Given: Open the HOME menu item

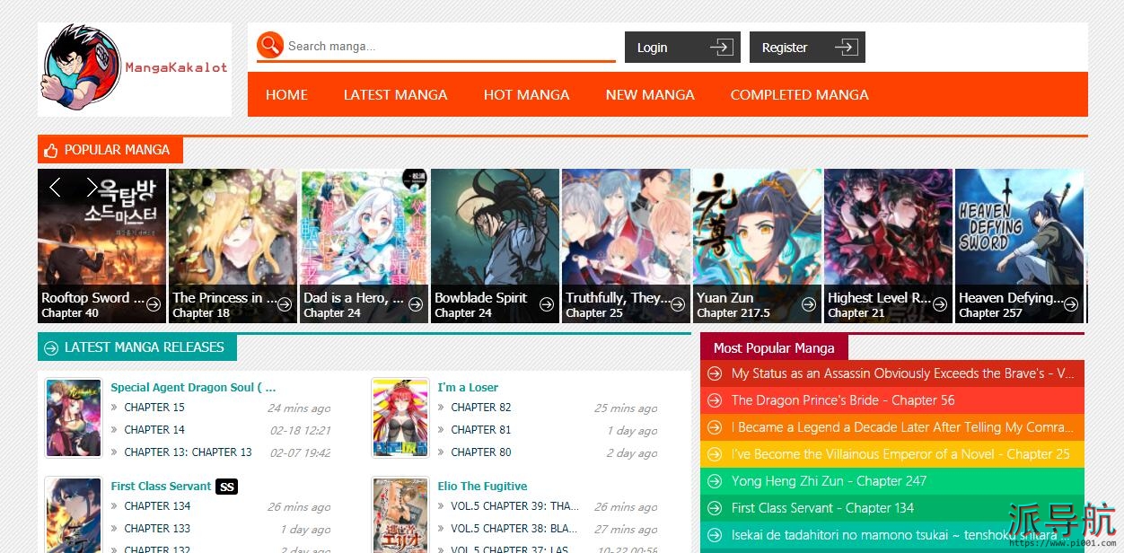Looking at the screenshot, I should [286, 94].
